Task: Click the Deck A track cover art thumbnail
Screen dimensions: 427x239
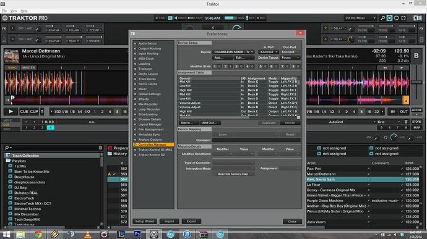Action: (x=11, y=56)
